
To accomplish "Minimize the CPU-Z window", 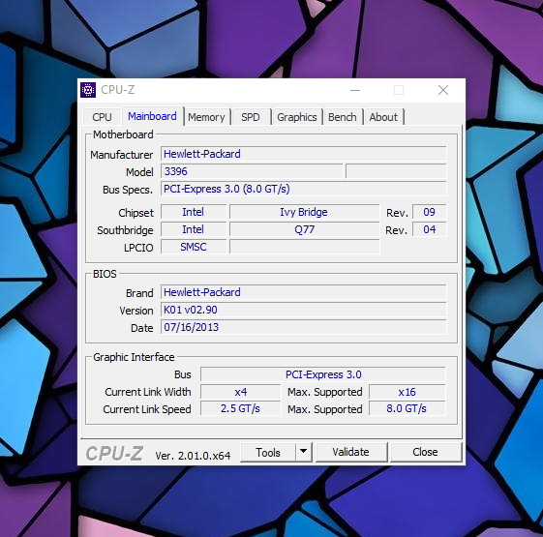I will 355,90.
